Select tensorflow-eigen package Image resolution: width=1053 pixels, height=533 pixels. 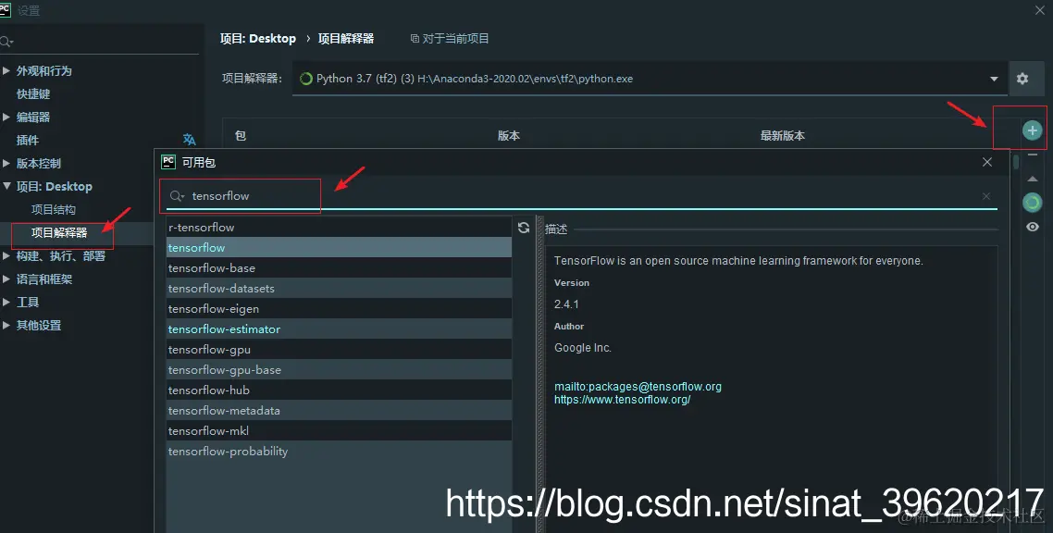[340, 309]
